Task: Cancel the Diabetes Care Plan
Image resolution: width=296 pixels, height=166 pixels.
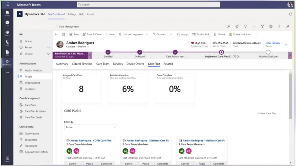Action: (x=129, y=163)
